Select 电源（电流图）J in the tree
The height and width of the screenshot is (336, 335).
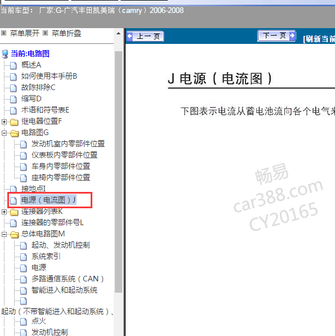pos(48,200)
